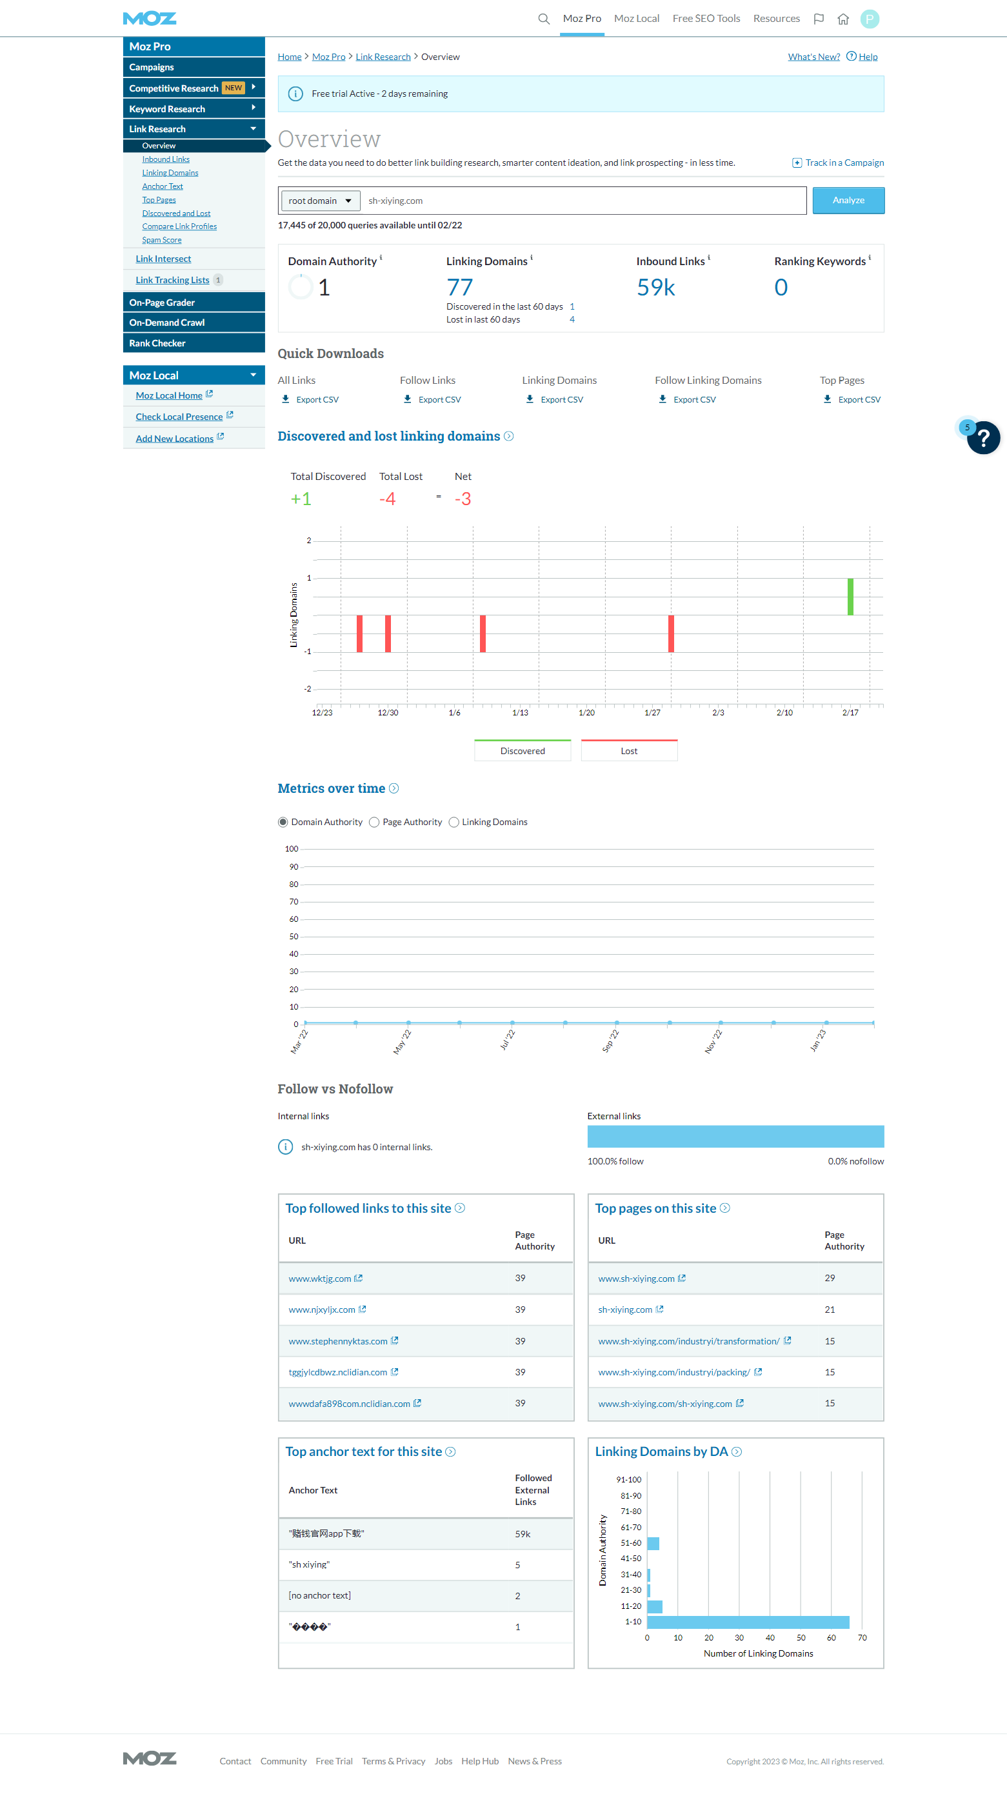Click the Help question mark icon

(x=851, y=56)
